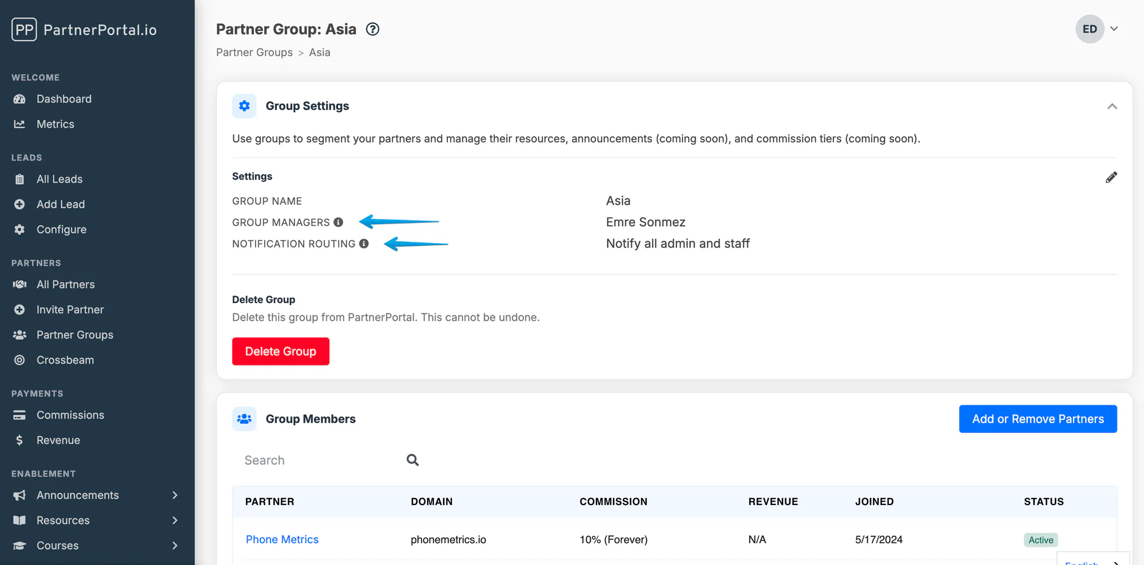The width and height of the screenshot is (1144, 565).
Task: Click the Commissions card icon
Action: click(x=19, y=415)
